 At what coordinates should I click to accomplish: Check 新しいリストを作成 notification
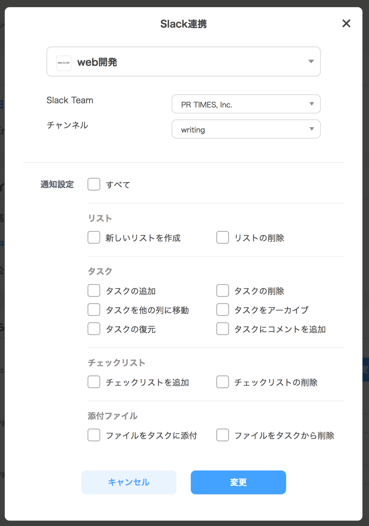(x=93, y=237)
